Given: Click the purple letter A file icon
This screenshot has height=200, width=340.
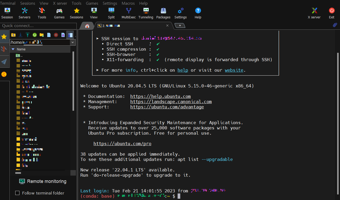Looking at the screenshot, I should 63,35.
